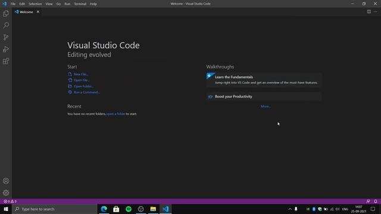Split the editor to the right
381x214 pixels.
pyautogui.click(x=369, y=12)
